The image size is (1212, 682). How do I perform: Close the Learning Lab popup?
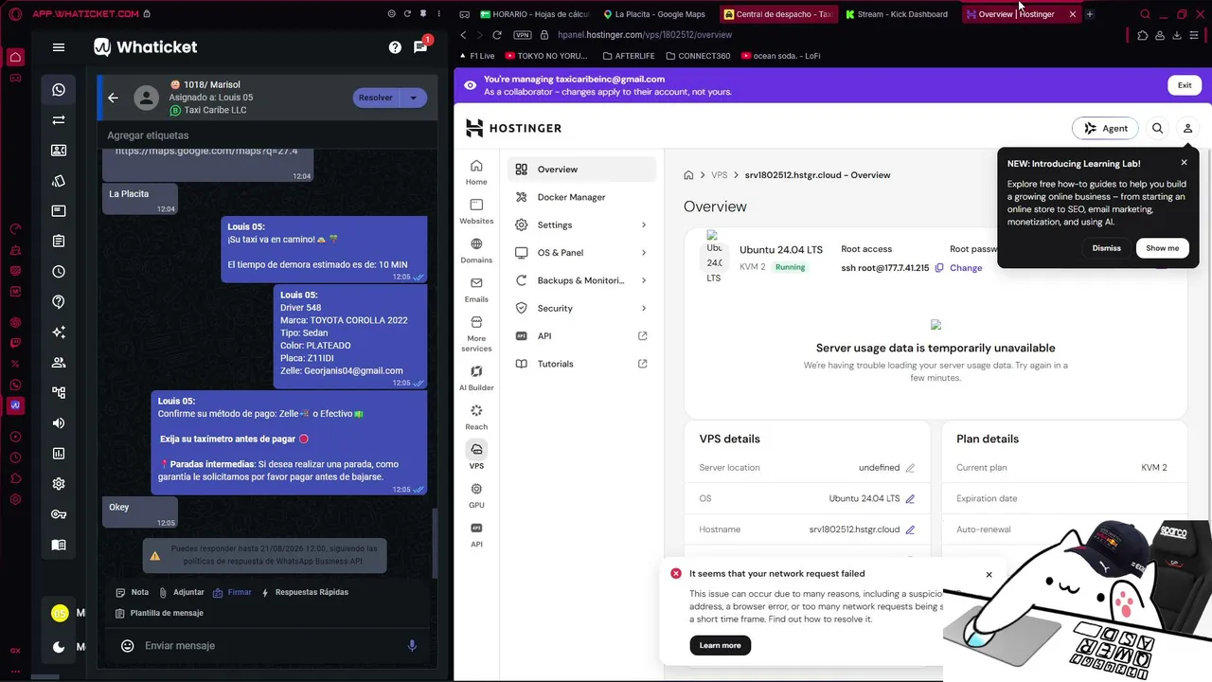[x=1184, y=163]
